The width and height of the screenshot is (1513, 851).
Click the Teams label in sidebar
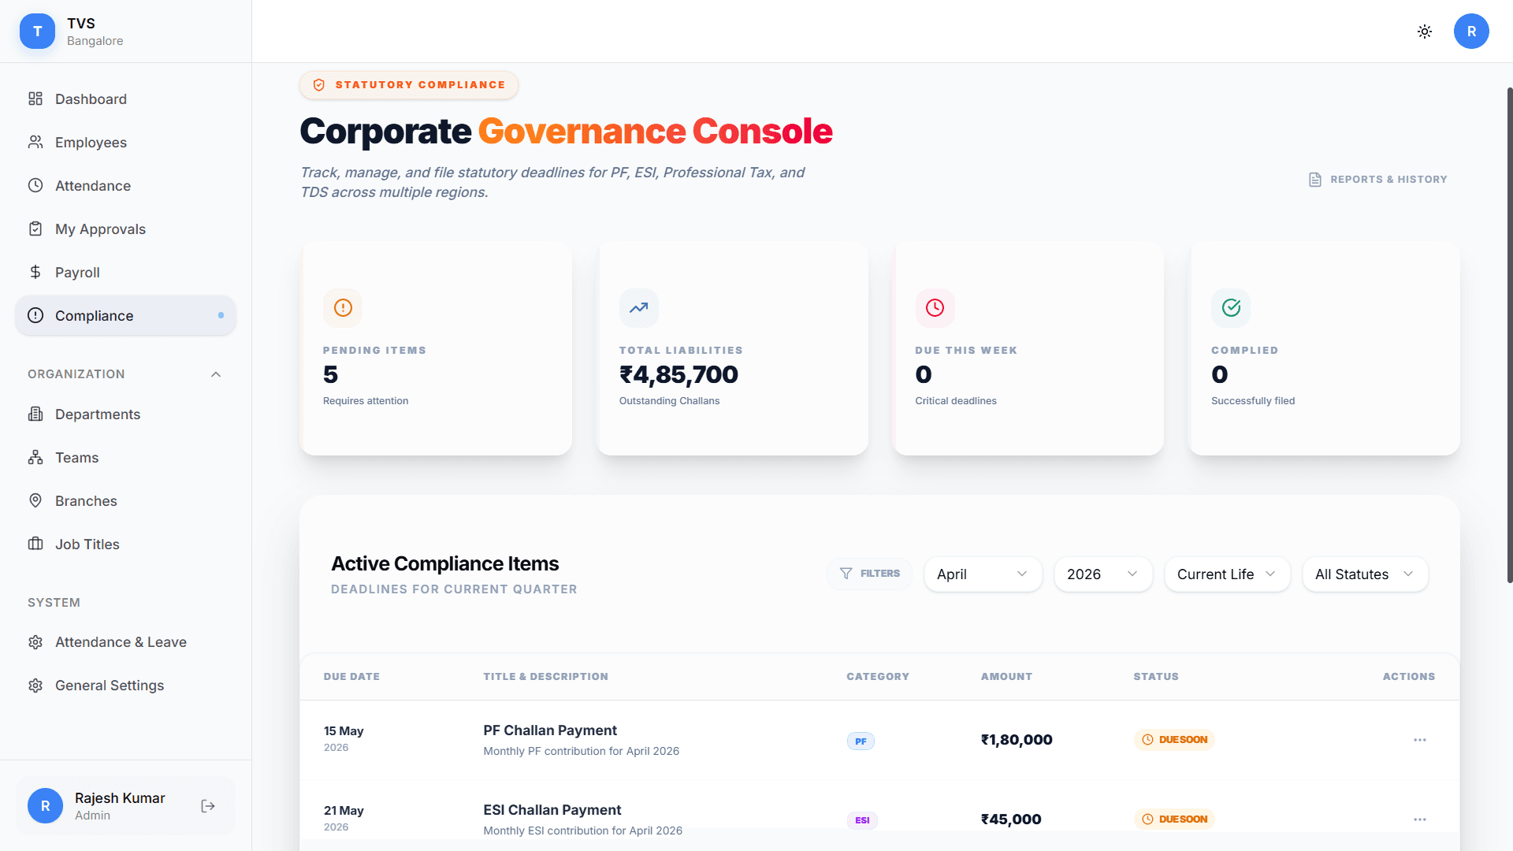pyautogui.click(x=76, y=457)
